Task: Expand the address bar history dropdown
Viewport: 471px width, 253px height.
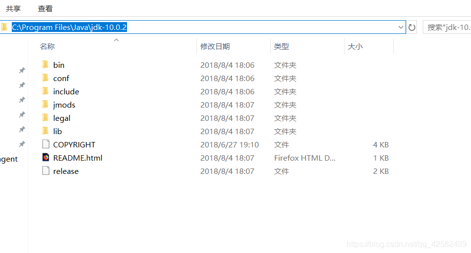Action: coord(401,28)
